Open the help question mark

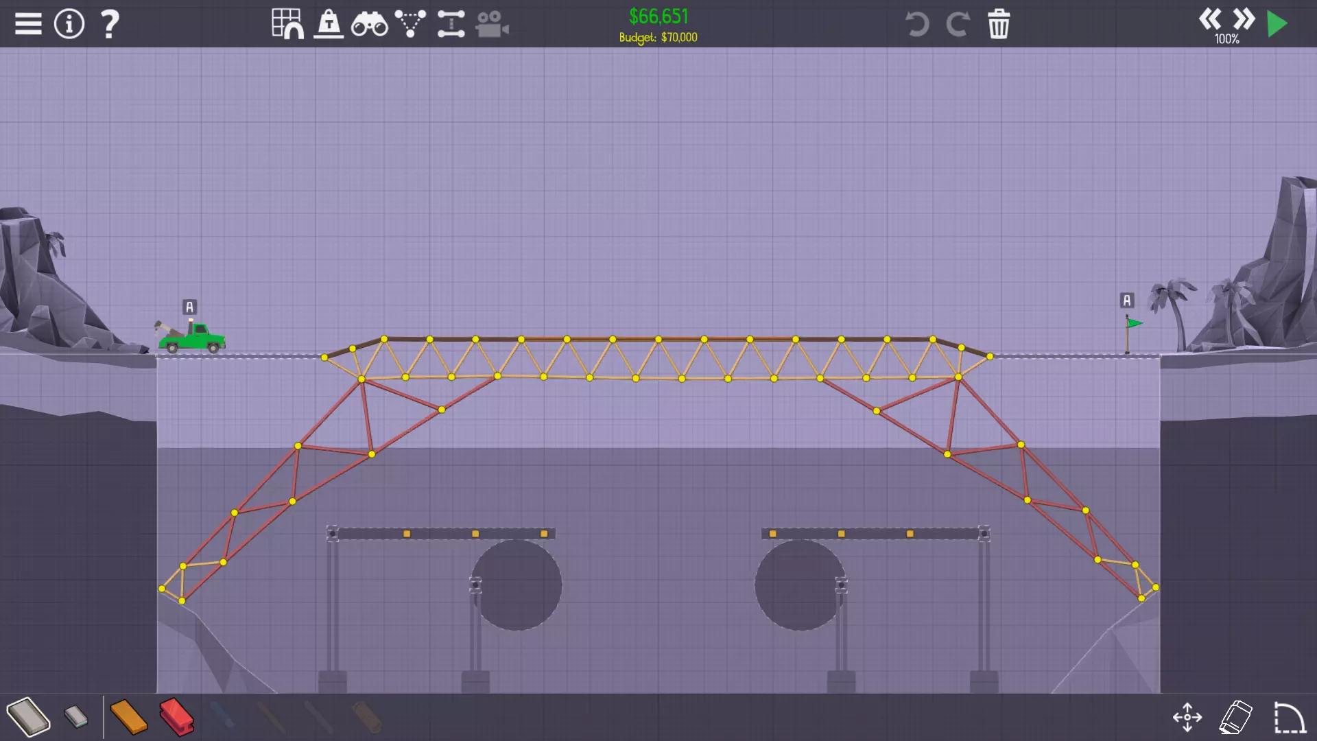pyautogui.click(x=110, y=24)
